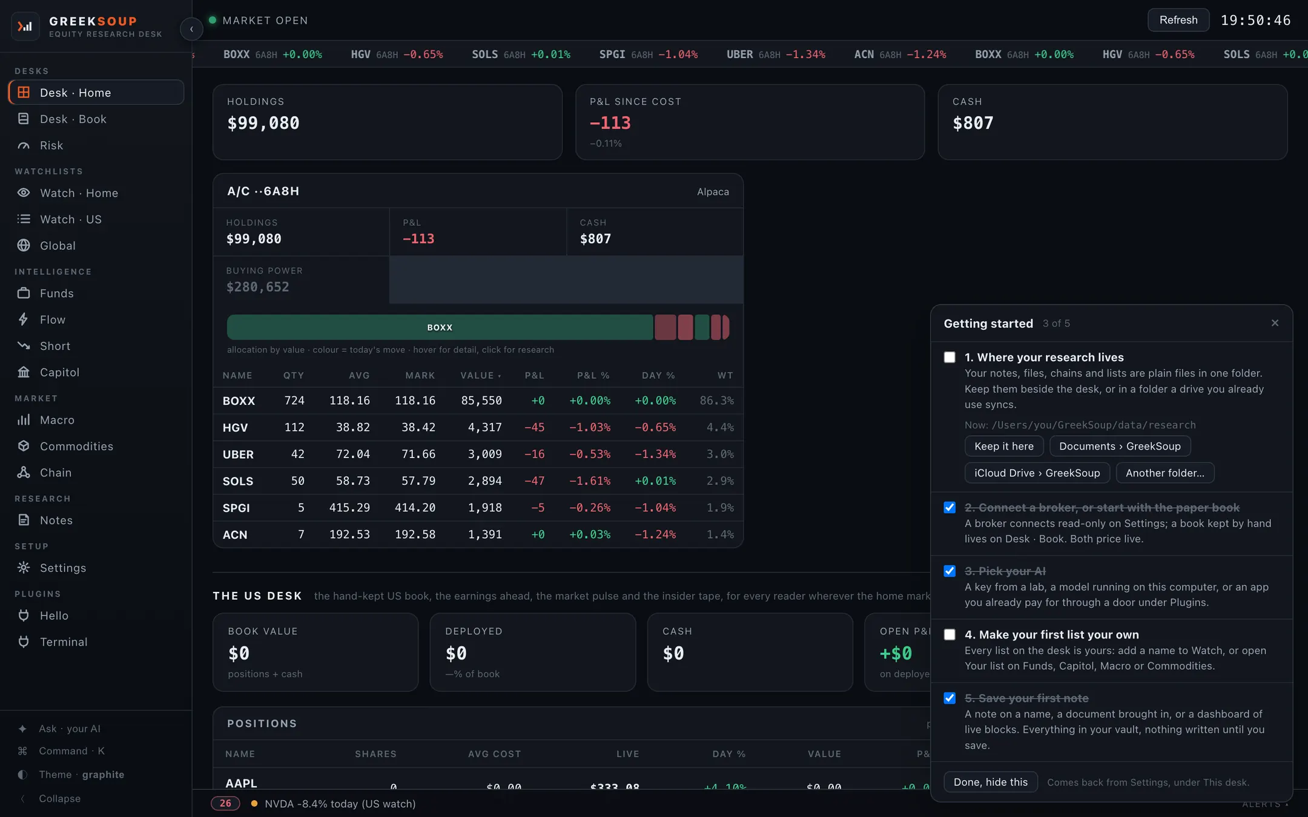Open the Risk gauge icon in sidebar
This screenshot has height=817, width=1308.
click(24, 146)
